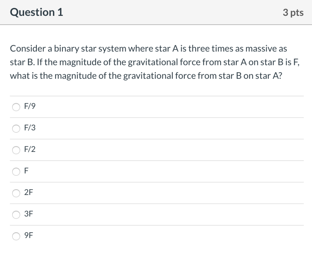Click the 3F answer label text
312x257 pixels.
pyautogui.click(x=28, y=214)
